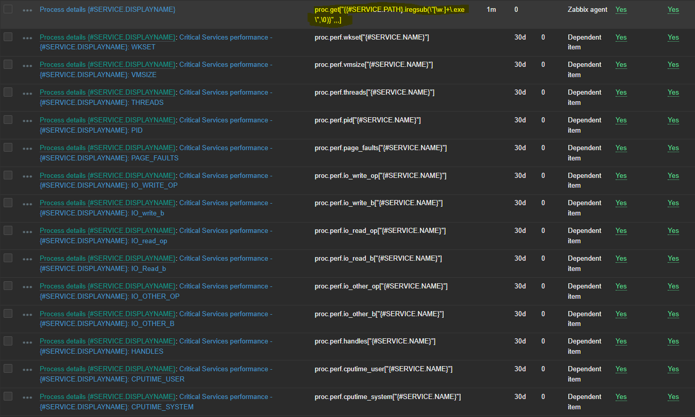Viewport: 695px width, 417px height.
Task: Open the three-dot menu for the proc.get row
Action: (27, 10)
